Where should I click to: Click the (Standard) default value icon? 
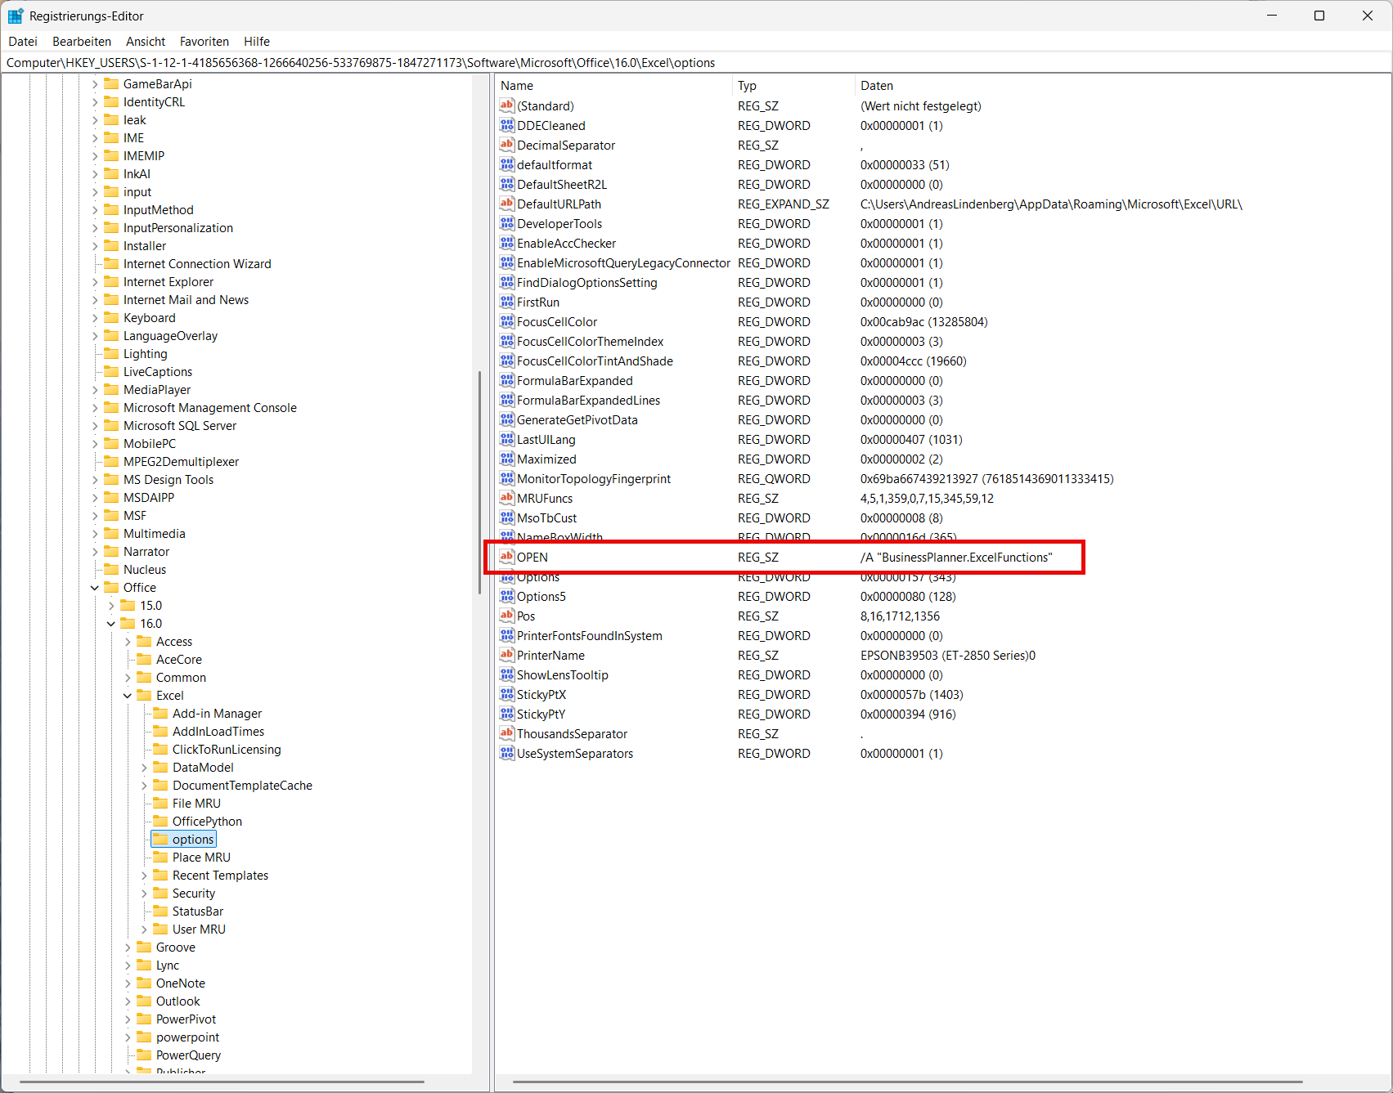pos(507,105)
